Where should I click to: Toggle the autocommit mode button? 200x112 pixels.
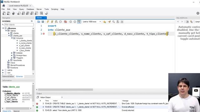click(79, 22)
